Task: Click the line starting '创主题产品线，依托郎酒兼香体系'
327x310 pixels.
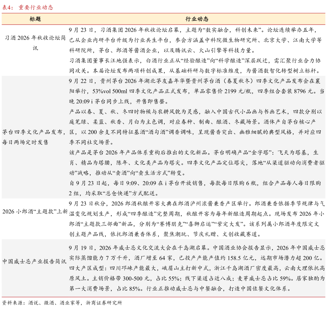Action: pyautogui.click(x=165, y=234)
